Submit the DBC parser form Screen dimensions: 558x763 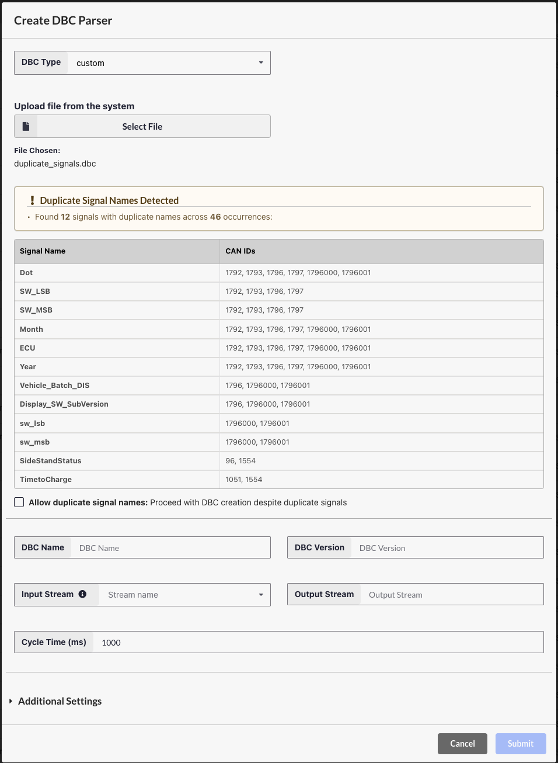coord(521,744)
